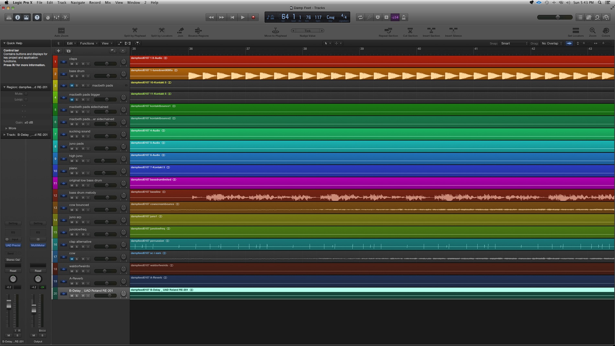Image resolution: width=615 pixels, height=346 pixels.
Task: Click the Read automation button on the left channel strip
Action: coord(13,271)
